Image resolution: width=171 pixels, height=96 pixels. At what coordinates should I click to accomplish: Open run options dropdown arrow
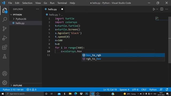(x=157, y=9)
